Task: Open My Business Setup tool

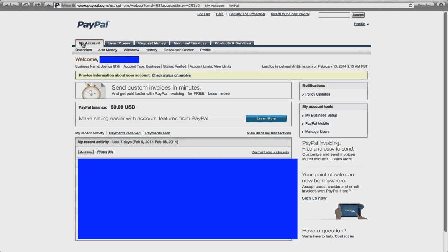Action: tap(321, 115)
